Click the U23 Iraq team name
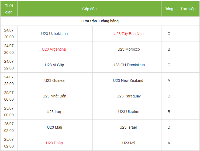Viewport: 200px width, 151px height. [54, 112]
